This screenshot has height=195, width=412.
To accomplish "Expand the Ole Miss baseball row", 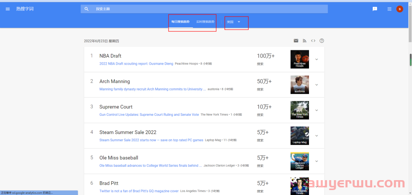I will click(317, 161).
